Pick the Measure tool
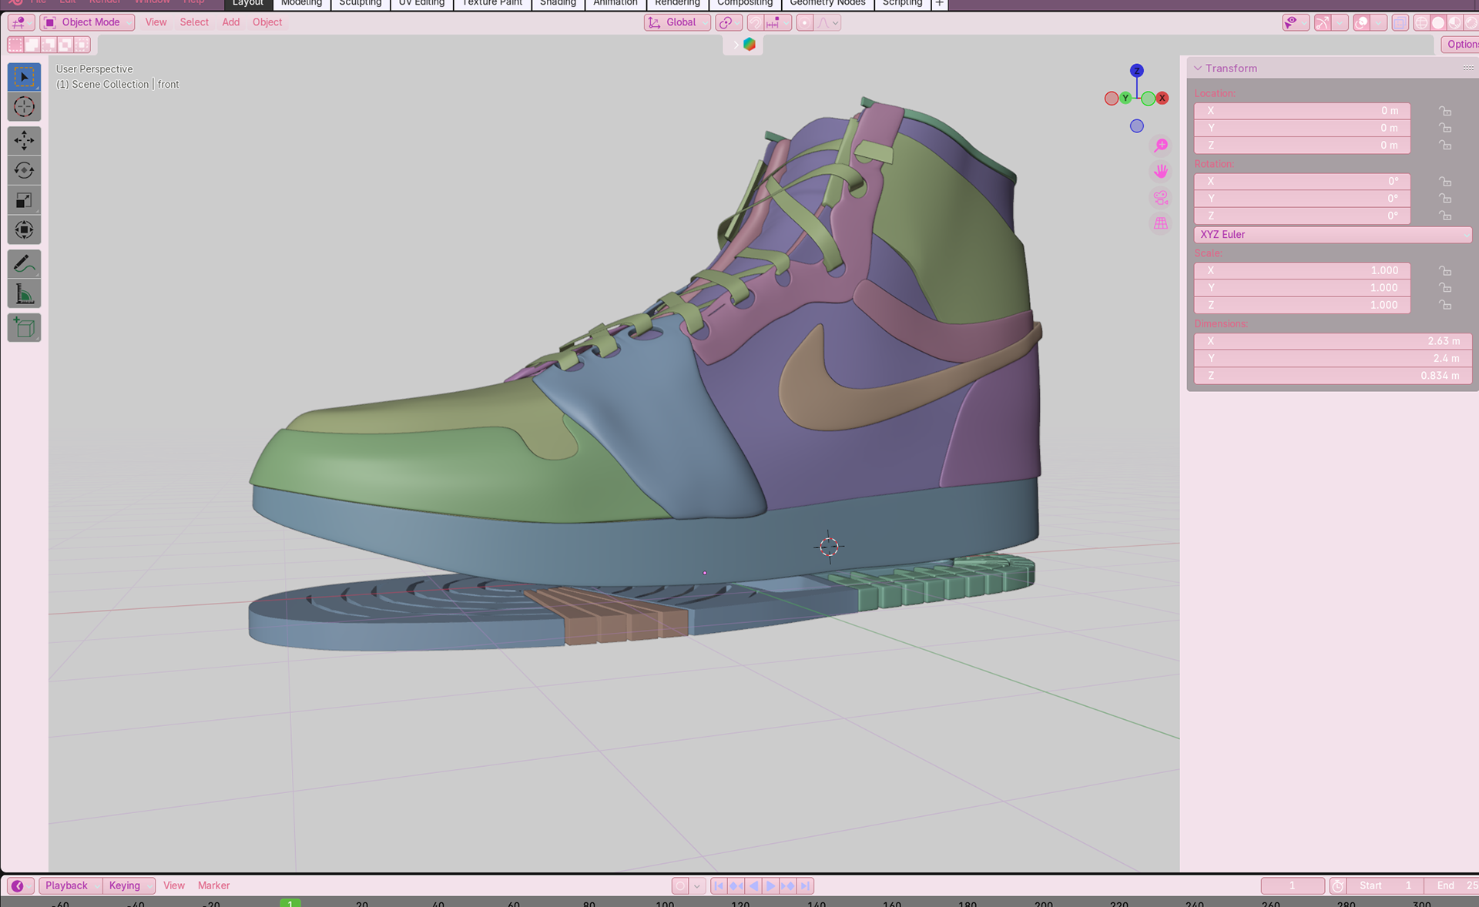 [24, 294]
